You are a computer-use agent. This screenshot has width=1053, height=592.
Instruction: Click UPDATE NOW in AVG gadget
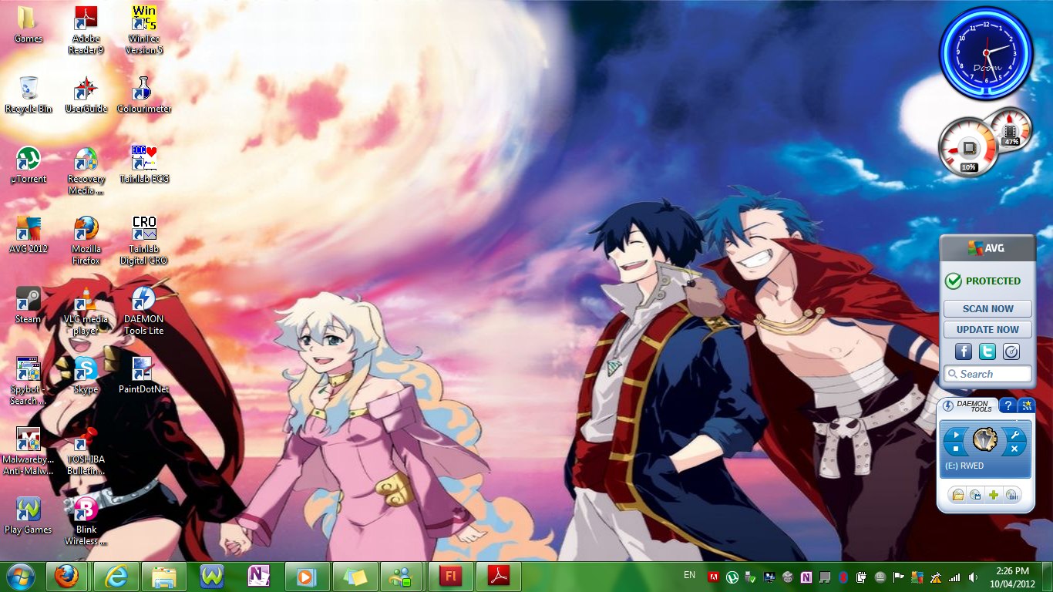pyautogui.click(x=987, y=329)
